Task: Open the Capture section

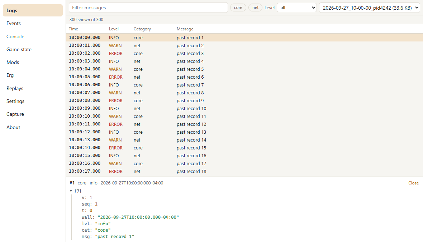Action: (33, 114)
